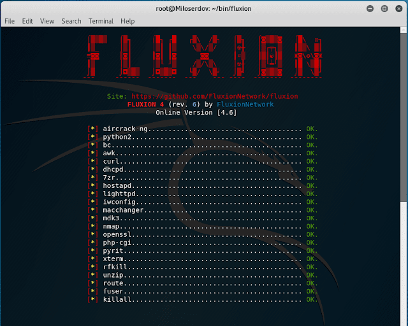Screen dimensions: 408x326
Task: Click the 'FLUXION 4' version text
Action: tap(146, 104)
